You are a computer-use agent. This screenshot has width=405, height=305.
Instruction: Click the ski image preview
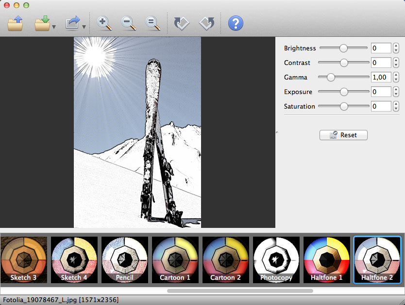137,132
